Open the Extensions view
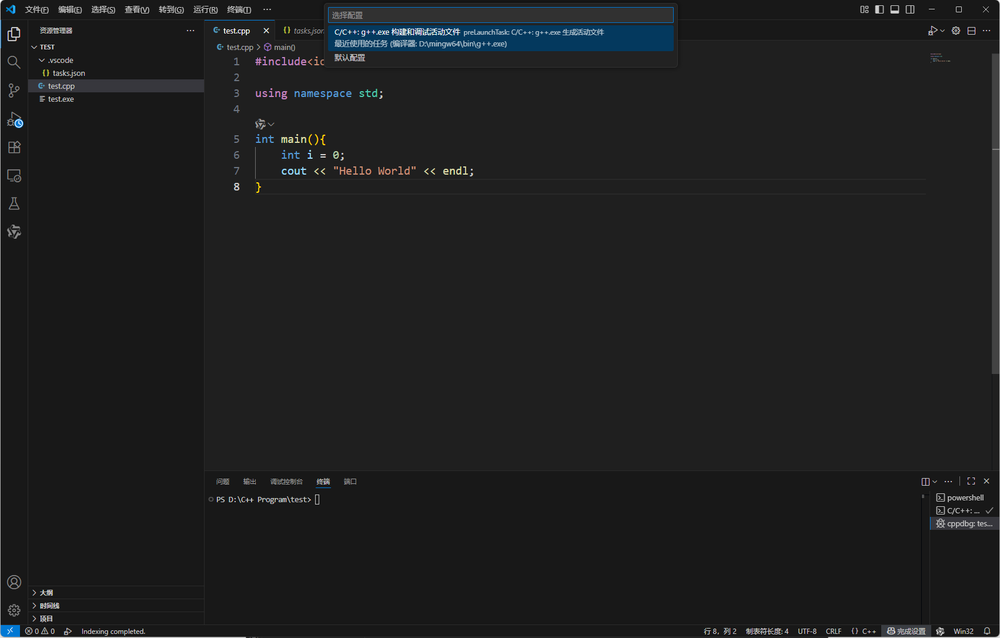 [x=14, y=148]
